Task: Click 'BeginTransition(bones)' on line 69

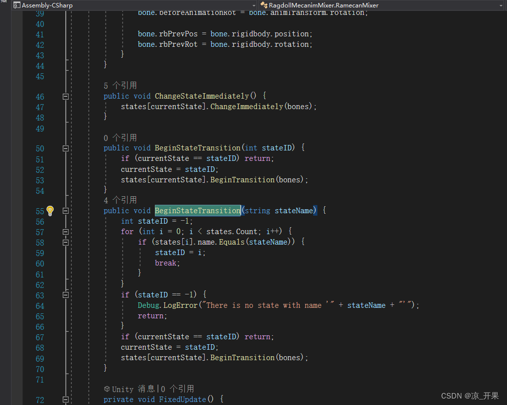Action: click(257, 358)
